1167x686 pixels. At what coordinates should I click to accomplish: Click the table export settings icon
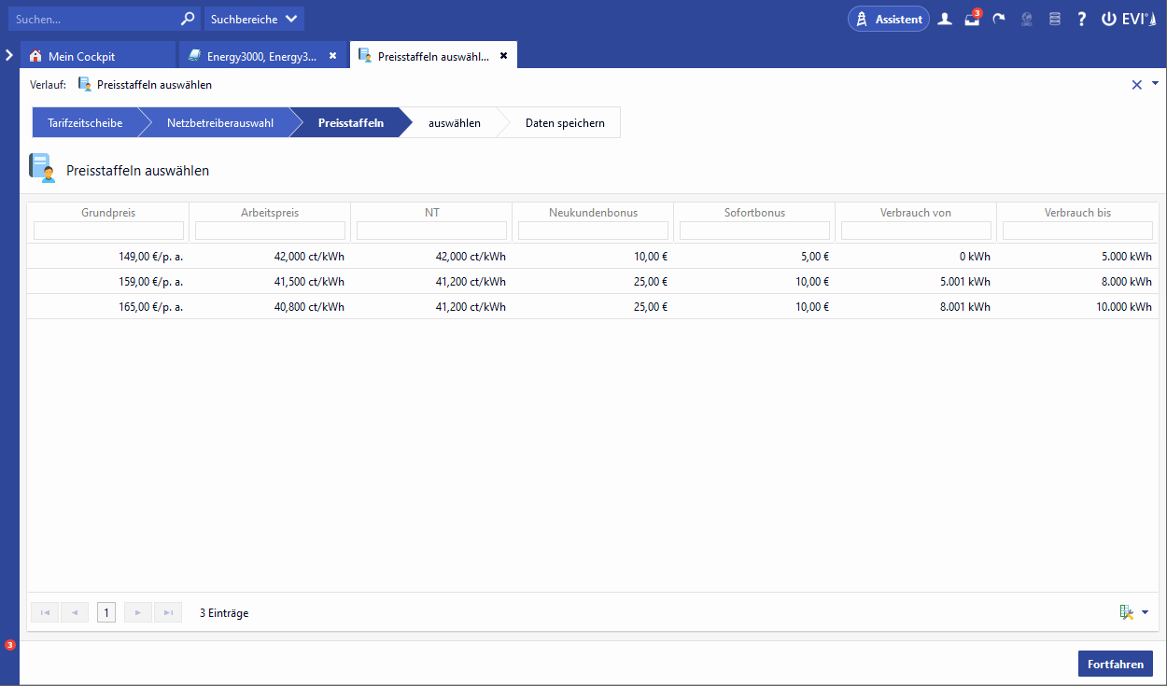point(1126,612)
